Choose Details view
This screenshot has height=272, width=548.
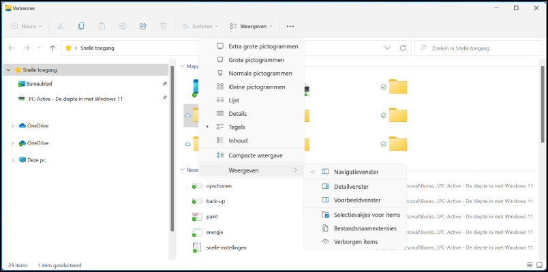252,114
